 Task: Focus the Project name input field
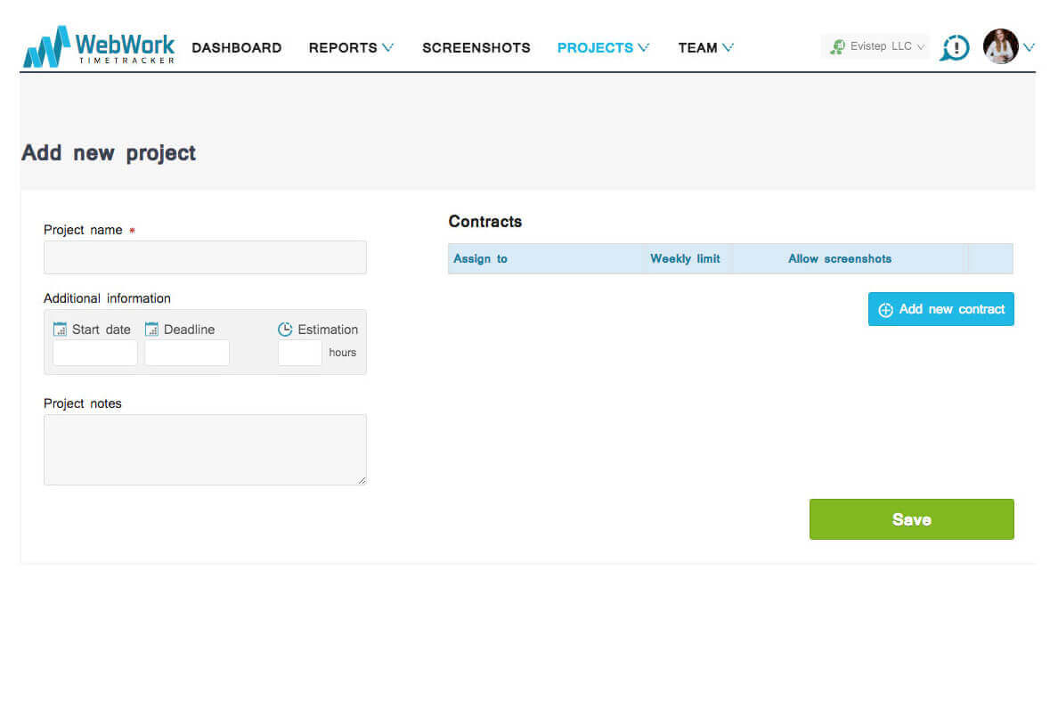205,257
